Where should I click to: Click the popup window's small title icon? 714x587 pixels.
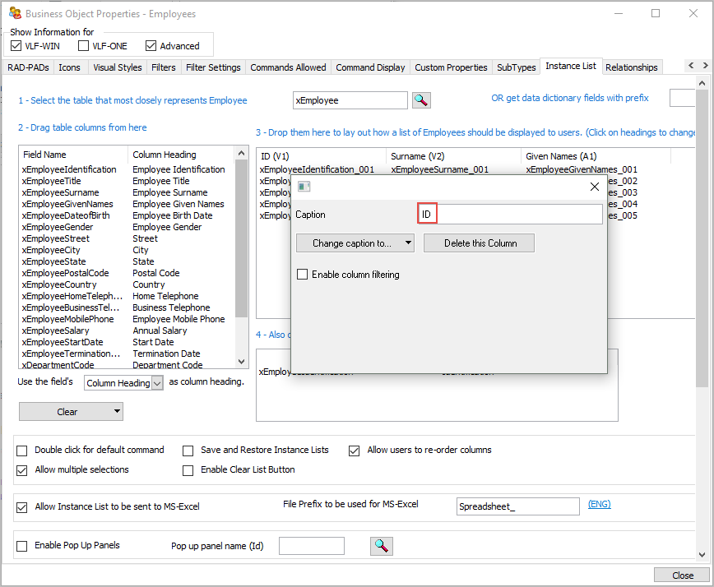click(x=304, y=187)
